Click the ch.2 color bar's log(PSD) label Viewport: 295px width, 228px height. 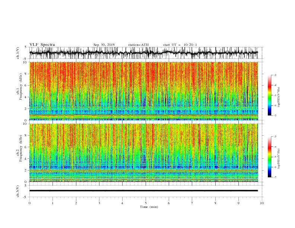pos(279,159)
